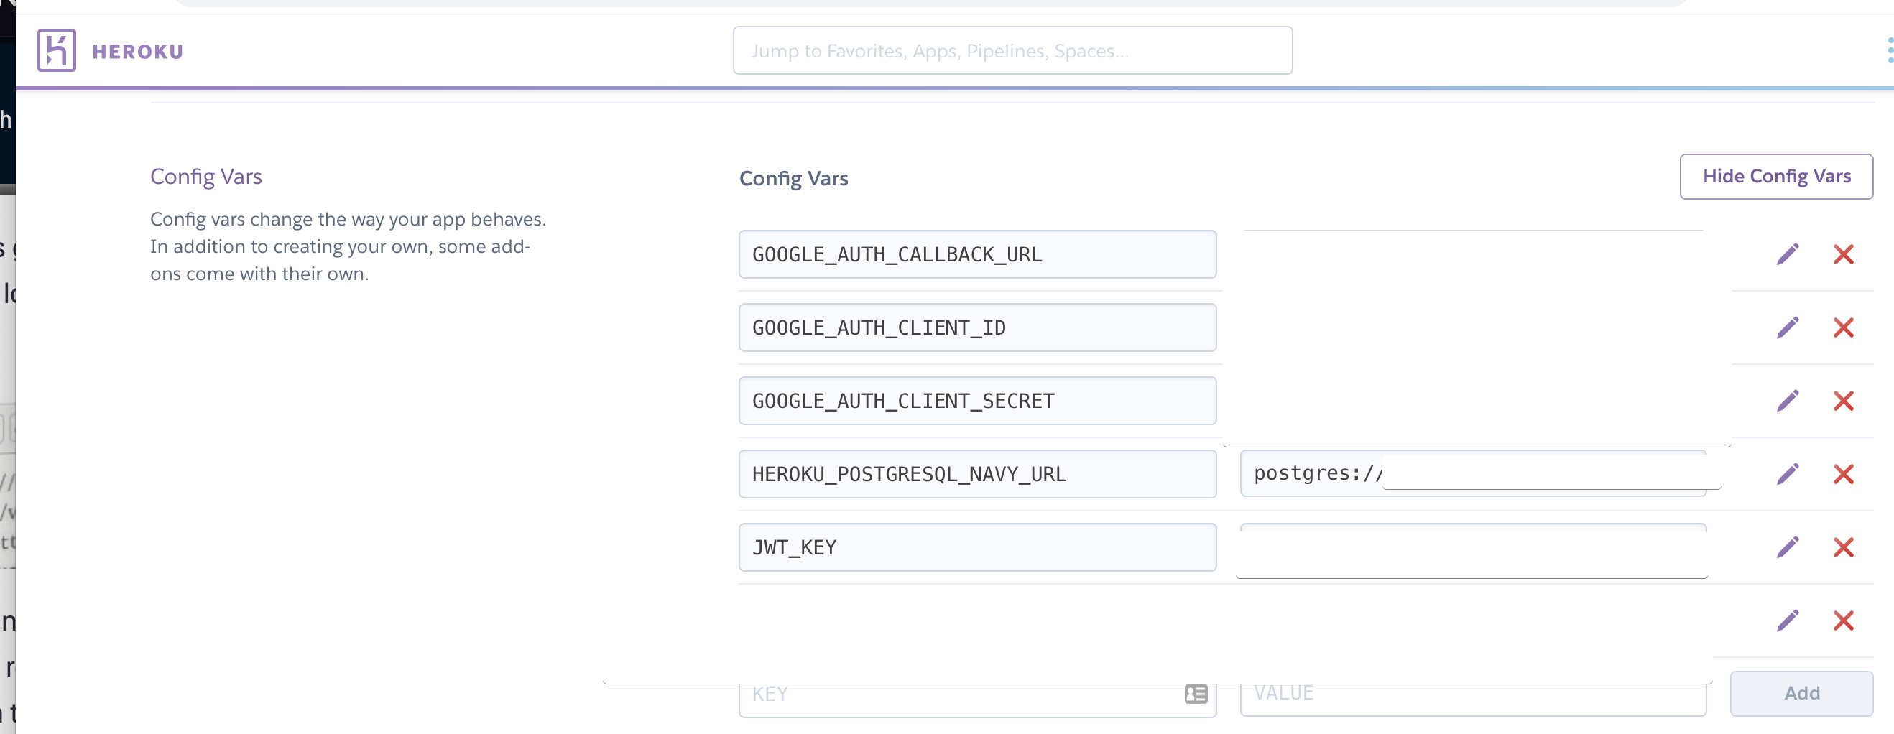1894x734 pixels.
Task: Edit JWT_KEY with pencil icon
Action: [1788, 547]
